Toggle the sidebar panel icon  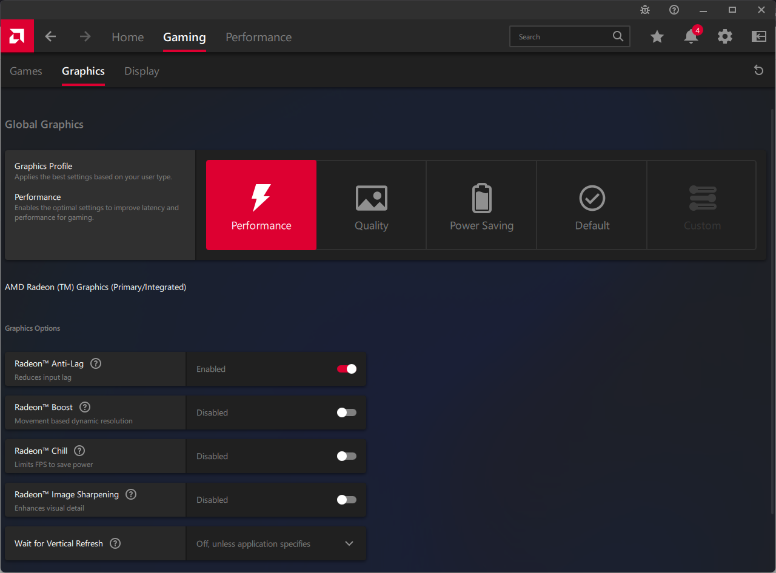[x=758, y=36]
